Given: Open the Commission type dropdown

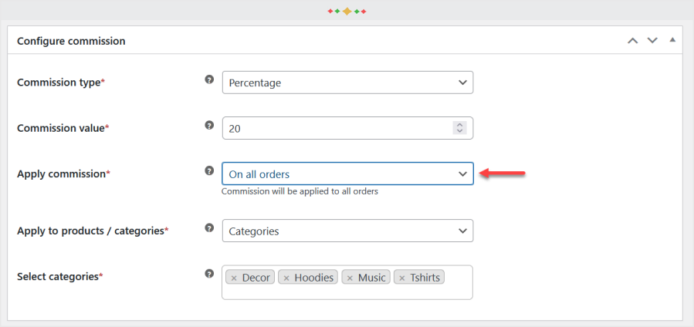Looking at the screenshot, I should click(347, 83).
